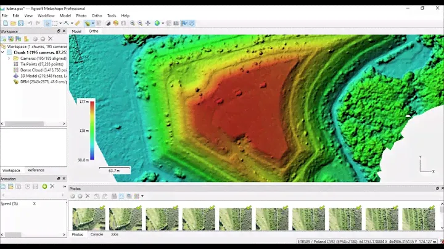Open the globe basemap dropdown arrow

[162, 23]
